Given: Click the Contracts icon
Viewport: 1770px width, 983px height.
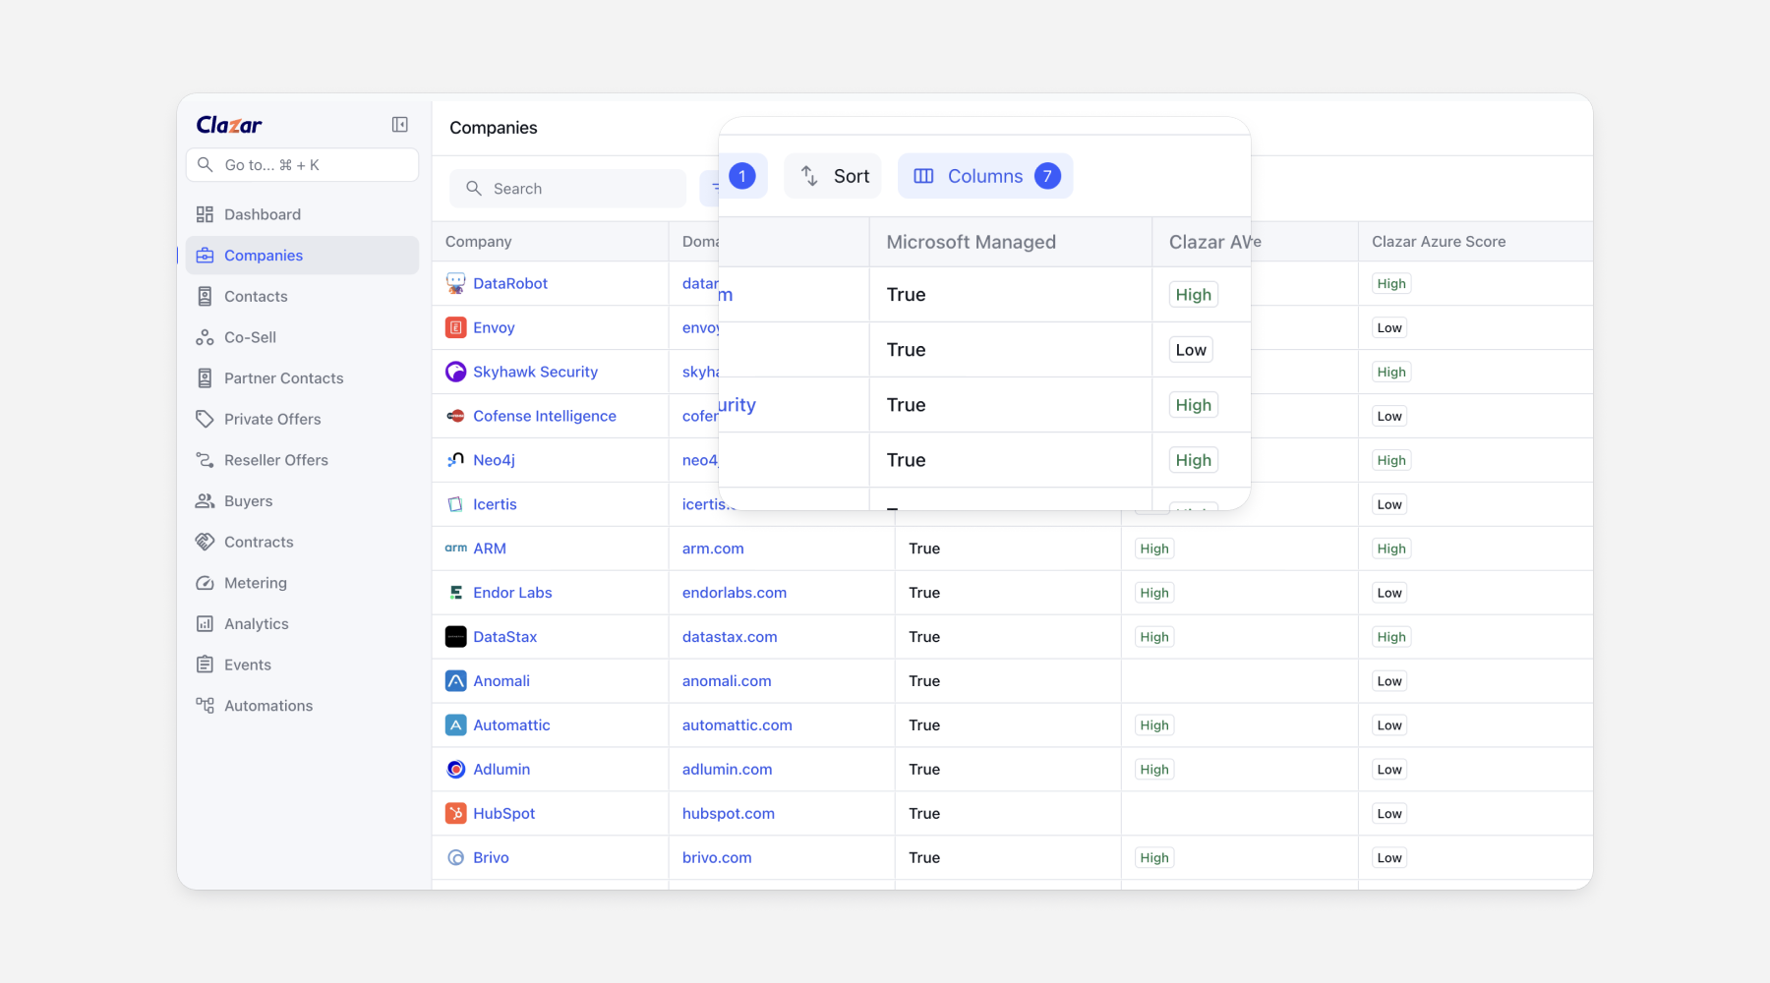Looking at the screenshot, I should pos(205,542).
